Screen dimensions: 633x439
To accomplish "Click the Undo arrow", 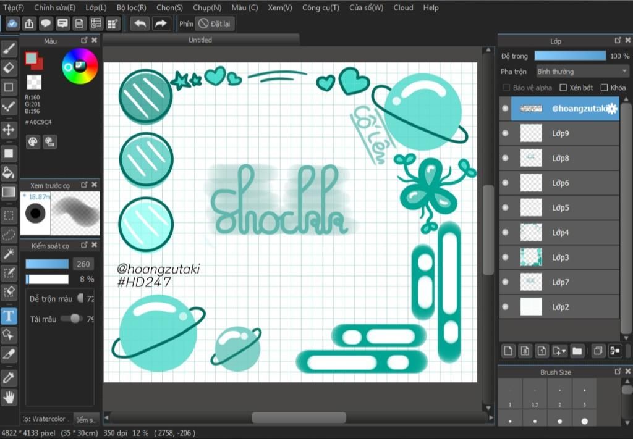I will [140, 24].
